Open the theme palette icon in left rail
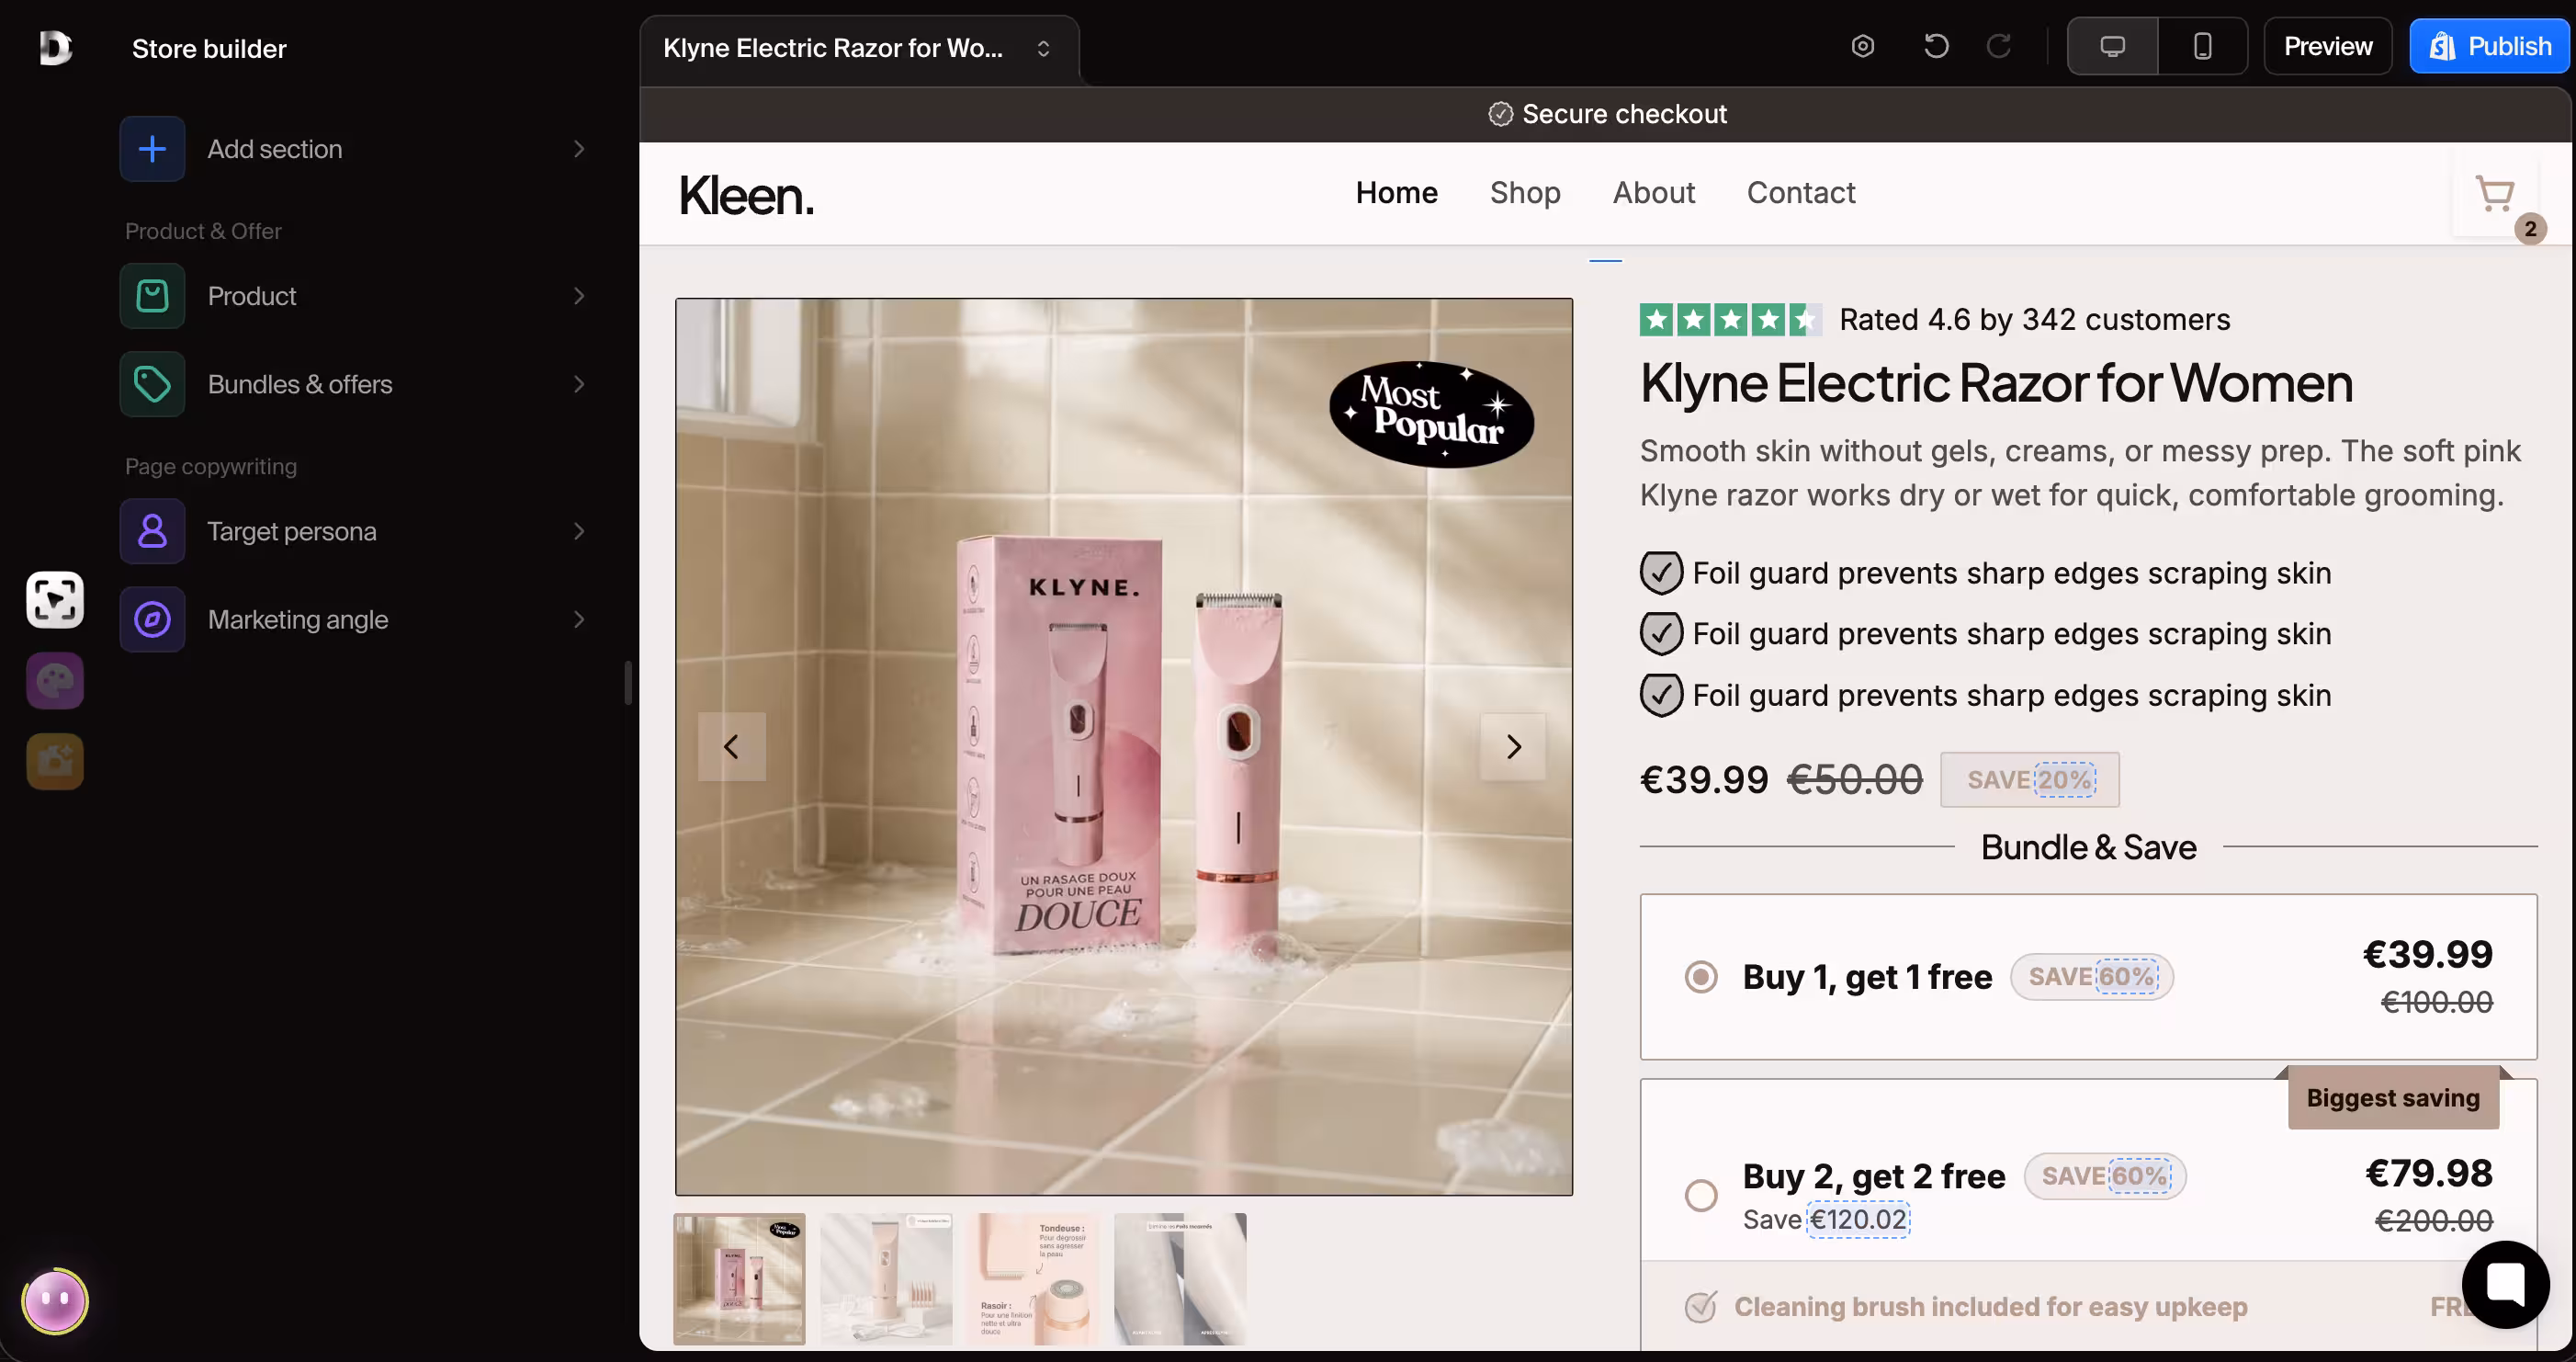Screen dimensions: 2576x1362 pos(55,682)
